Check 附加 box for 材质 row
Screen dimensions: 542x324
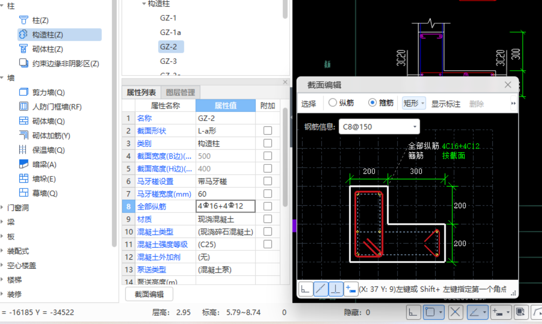(268, 219)
